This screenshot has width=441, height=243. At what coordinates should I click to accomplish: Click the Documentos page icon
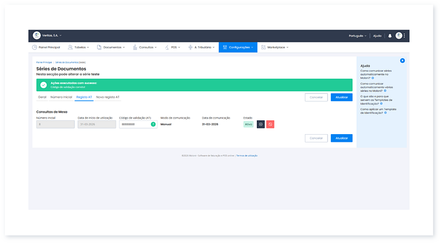[99, 47]
